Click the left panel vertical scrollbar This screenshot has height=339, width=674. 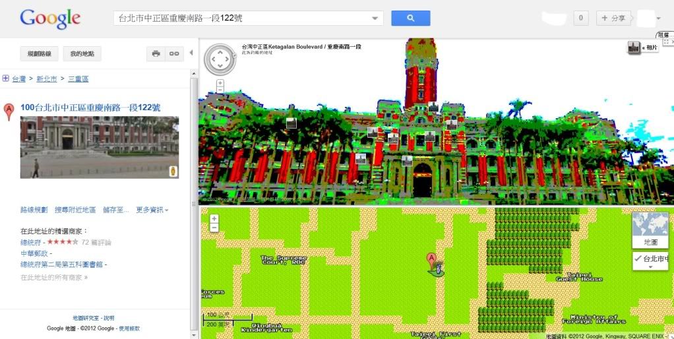pos(193,202)
